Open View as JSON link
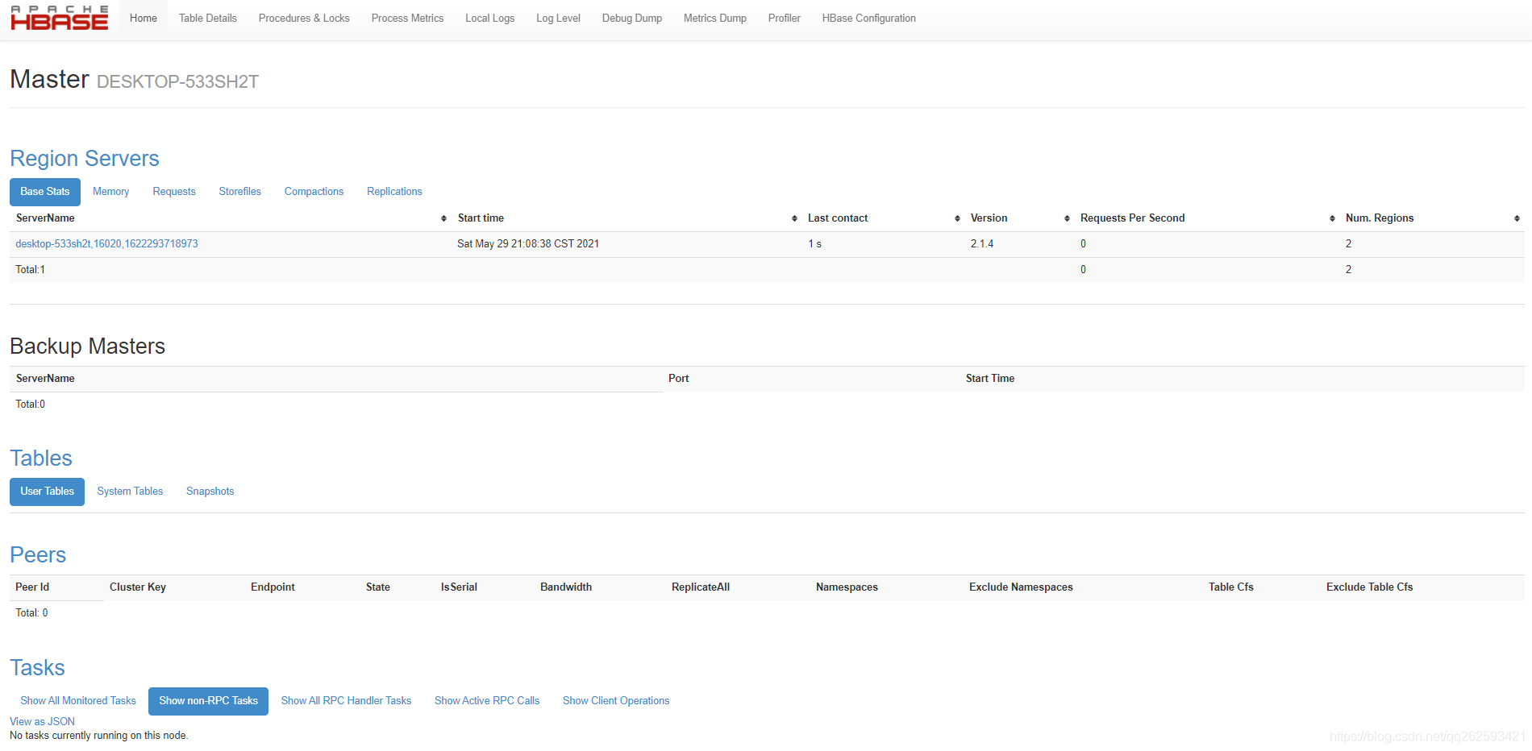1532x751 pixels. pos(42,722)
